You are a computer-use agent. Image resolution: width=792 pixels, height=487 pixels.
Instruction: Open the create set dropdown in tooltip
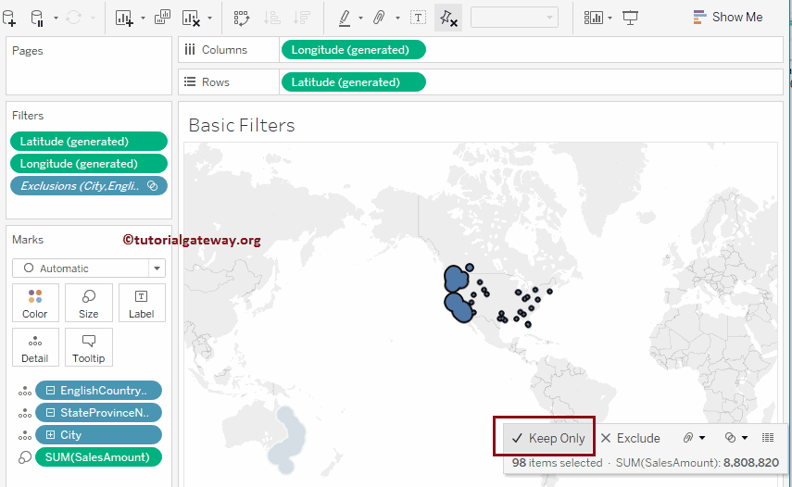click(736, 437)
